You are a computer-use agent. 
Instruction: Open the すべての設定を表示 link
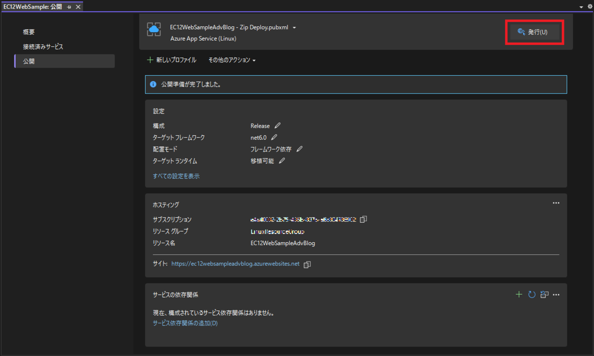coord(176,176)
